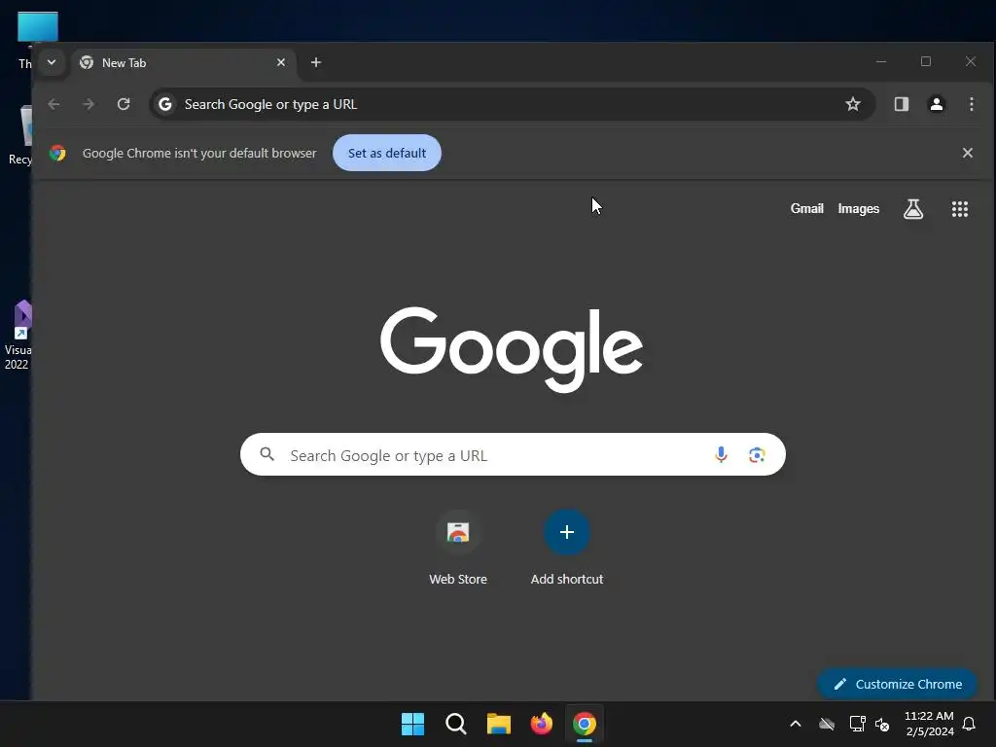
Task: Open the Google apps grid
Action: (960, 208)
